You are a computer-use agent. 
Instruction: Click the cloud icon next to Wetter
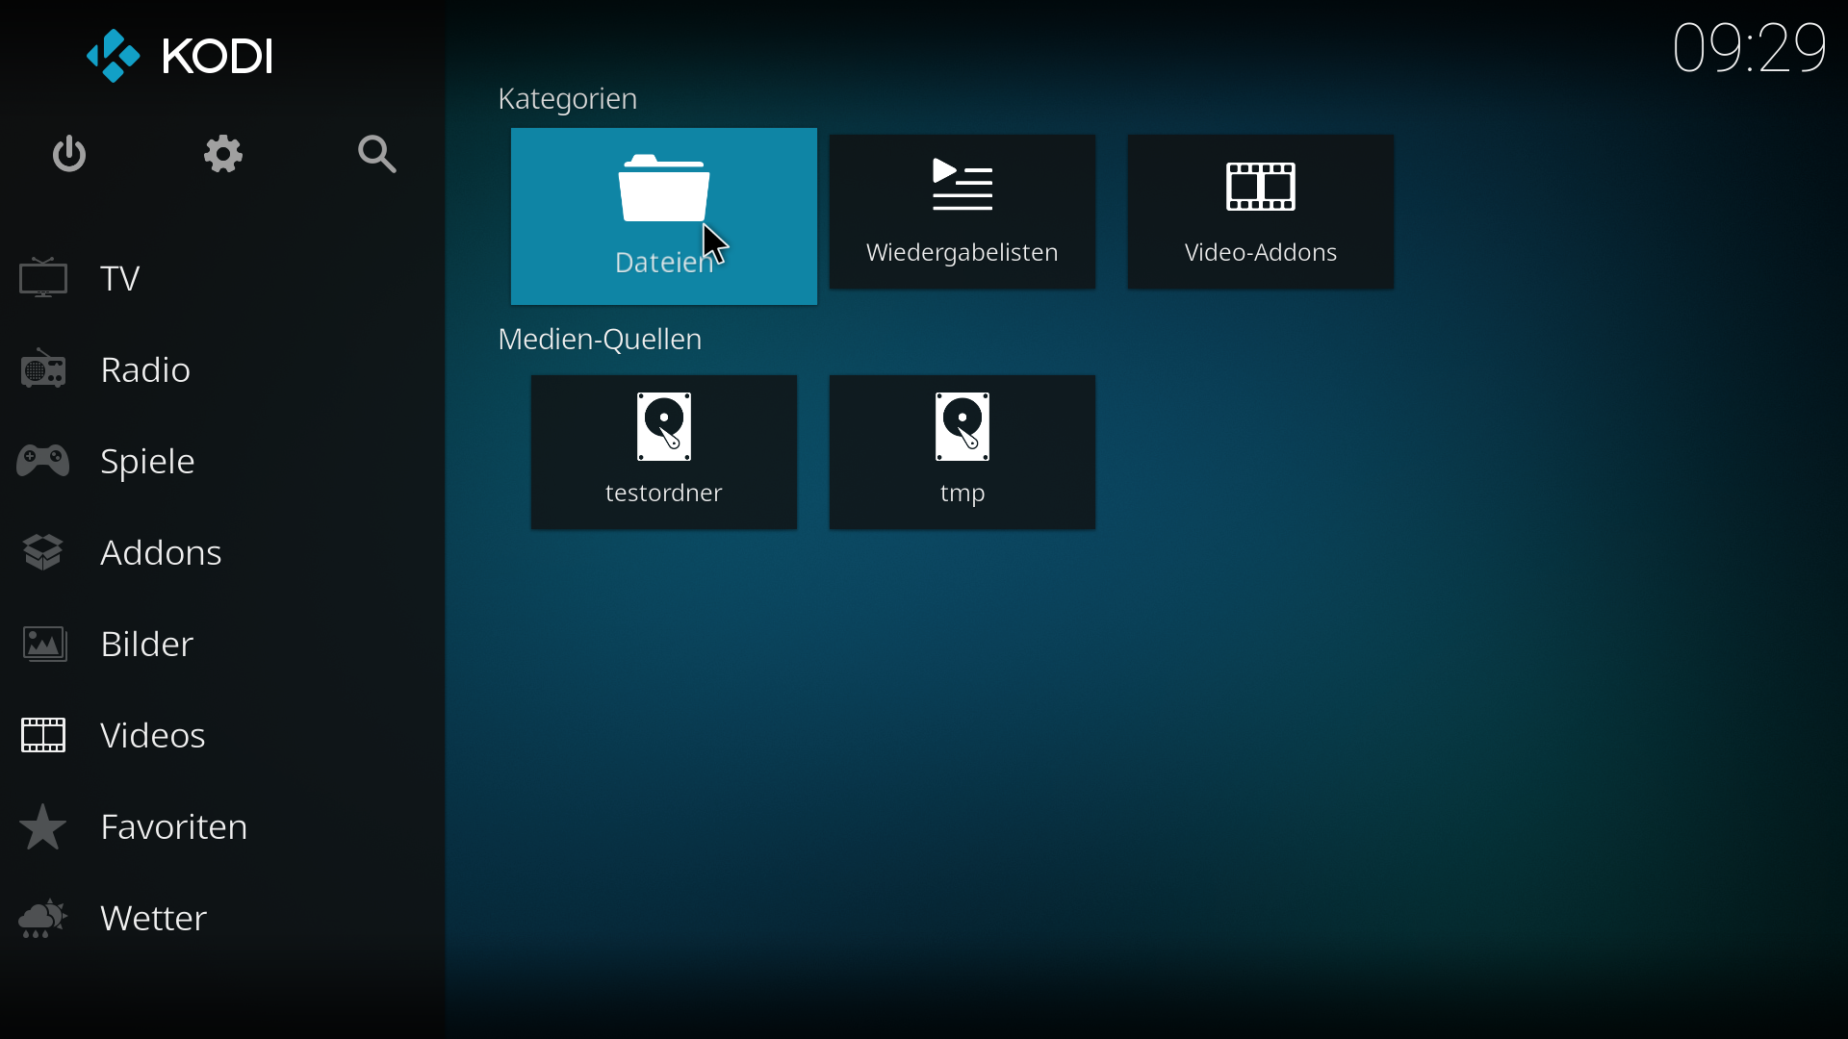[43, 919]
